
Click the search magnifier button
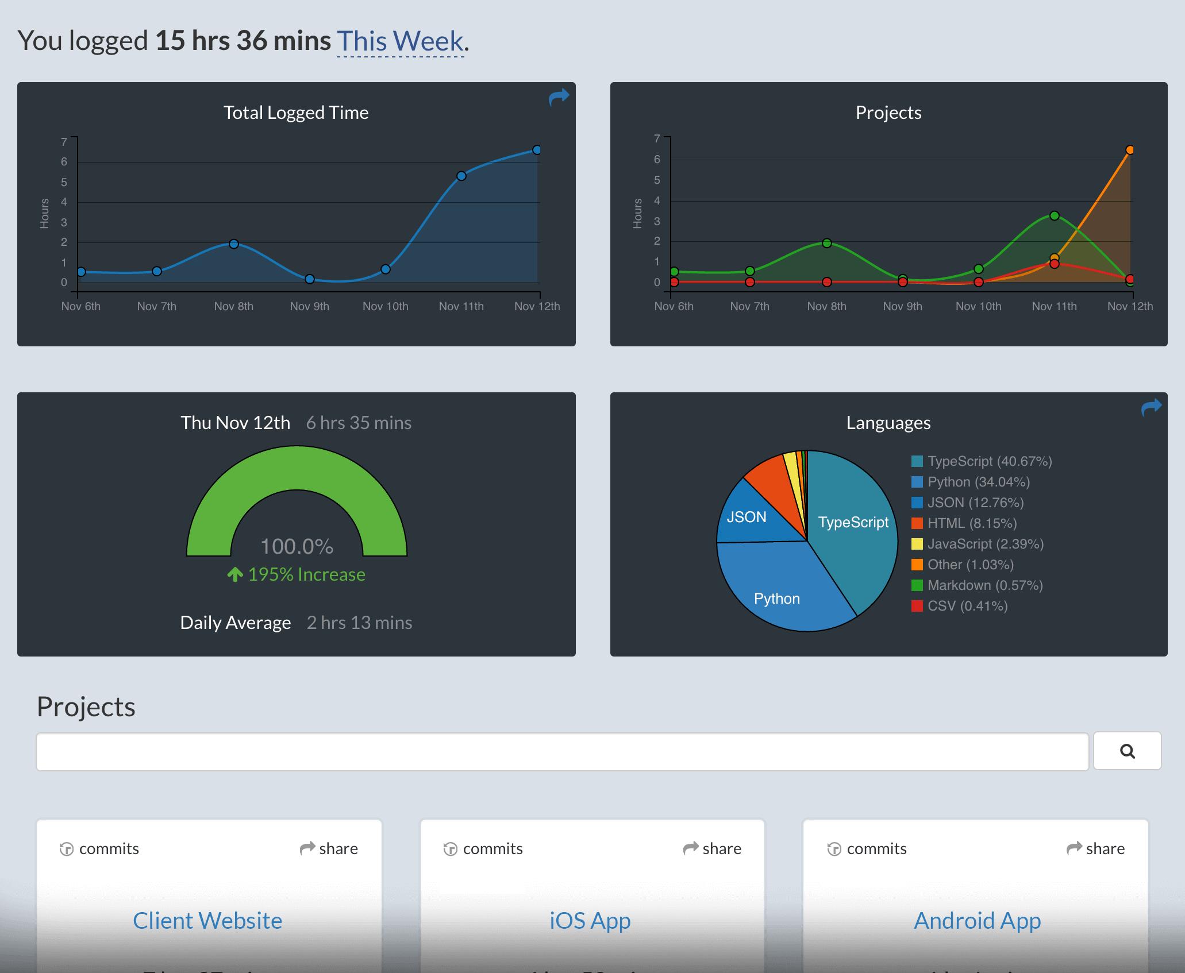click(x=1127, y=751)
